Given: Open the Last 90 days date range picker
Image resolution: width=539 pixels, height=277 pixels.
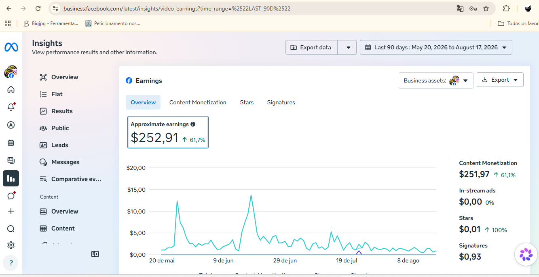Looking at the screenshot, I should [436, 47].
